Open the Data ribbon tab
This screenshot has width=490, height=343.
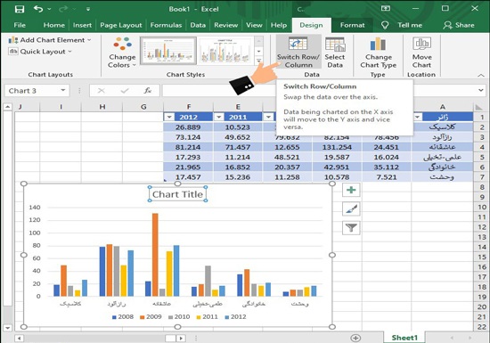click(x=198, y=25)
